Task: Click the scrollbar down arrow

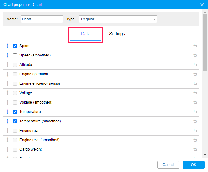Action: pos(205,155)
